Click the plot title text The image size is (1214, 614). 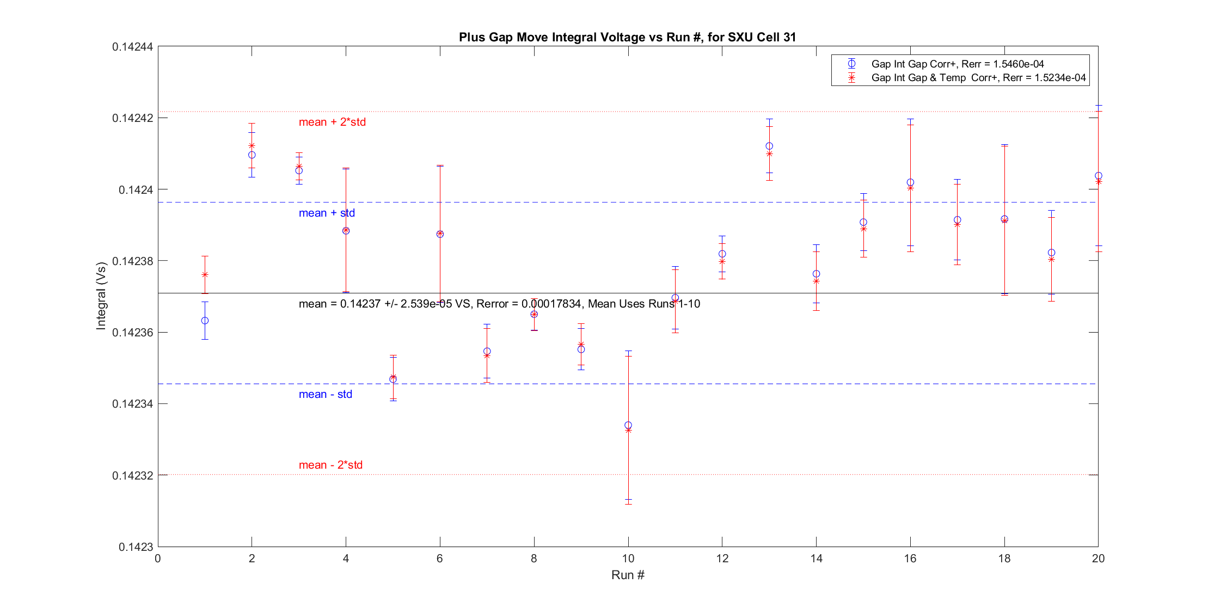click(x=627, y=37)
